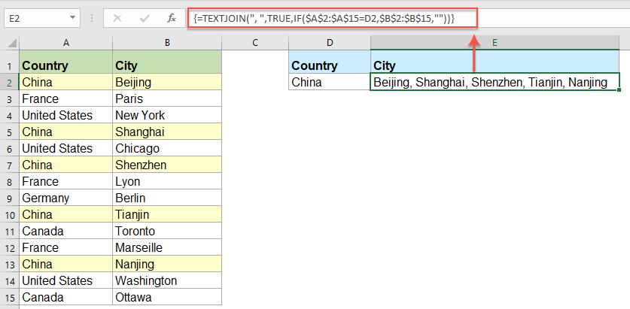The image size is (630, 309).
Task: Select the United States cell in row 4
Action: (66, 115)
